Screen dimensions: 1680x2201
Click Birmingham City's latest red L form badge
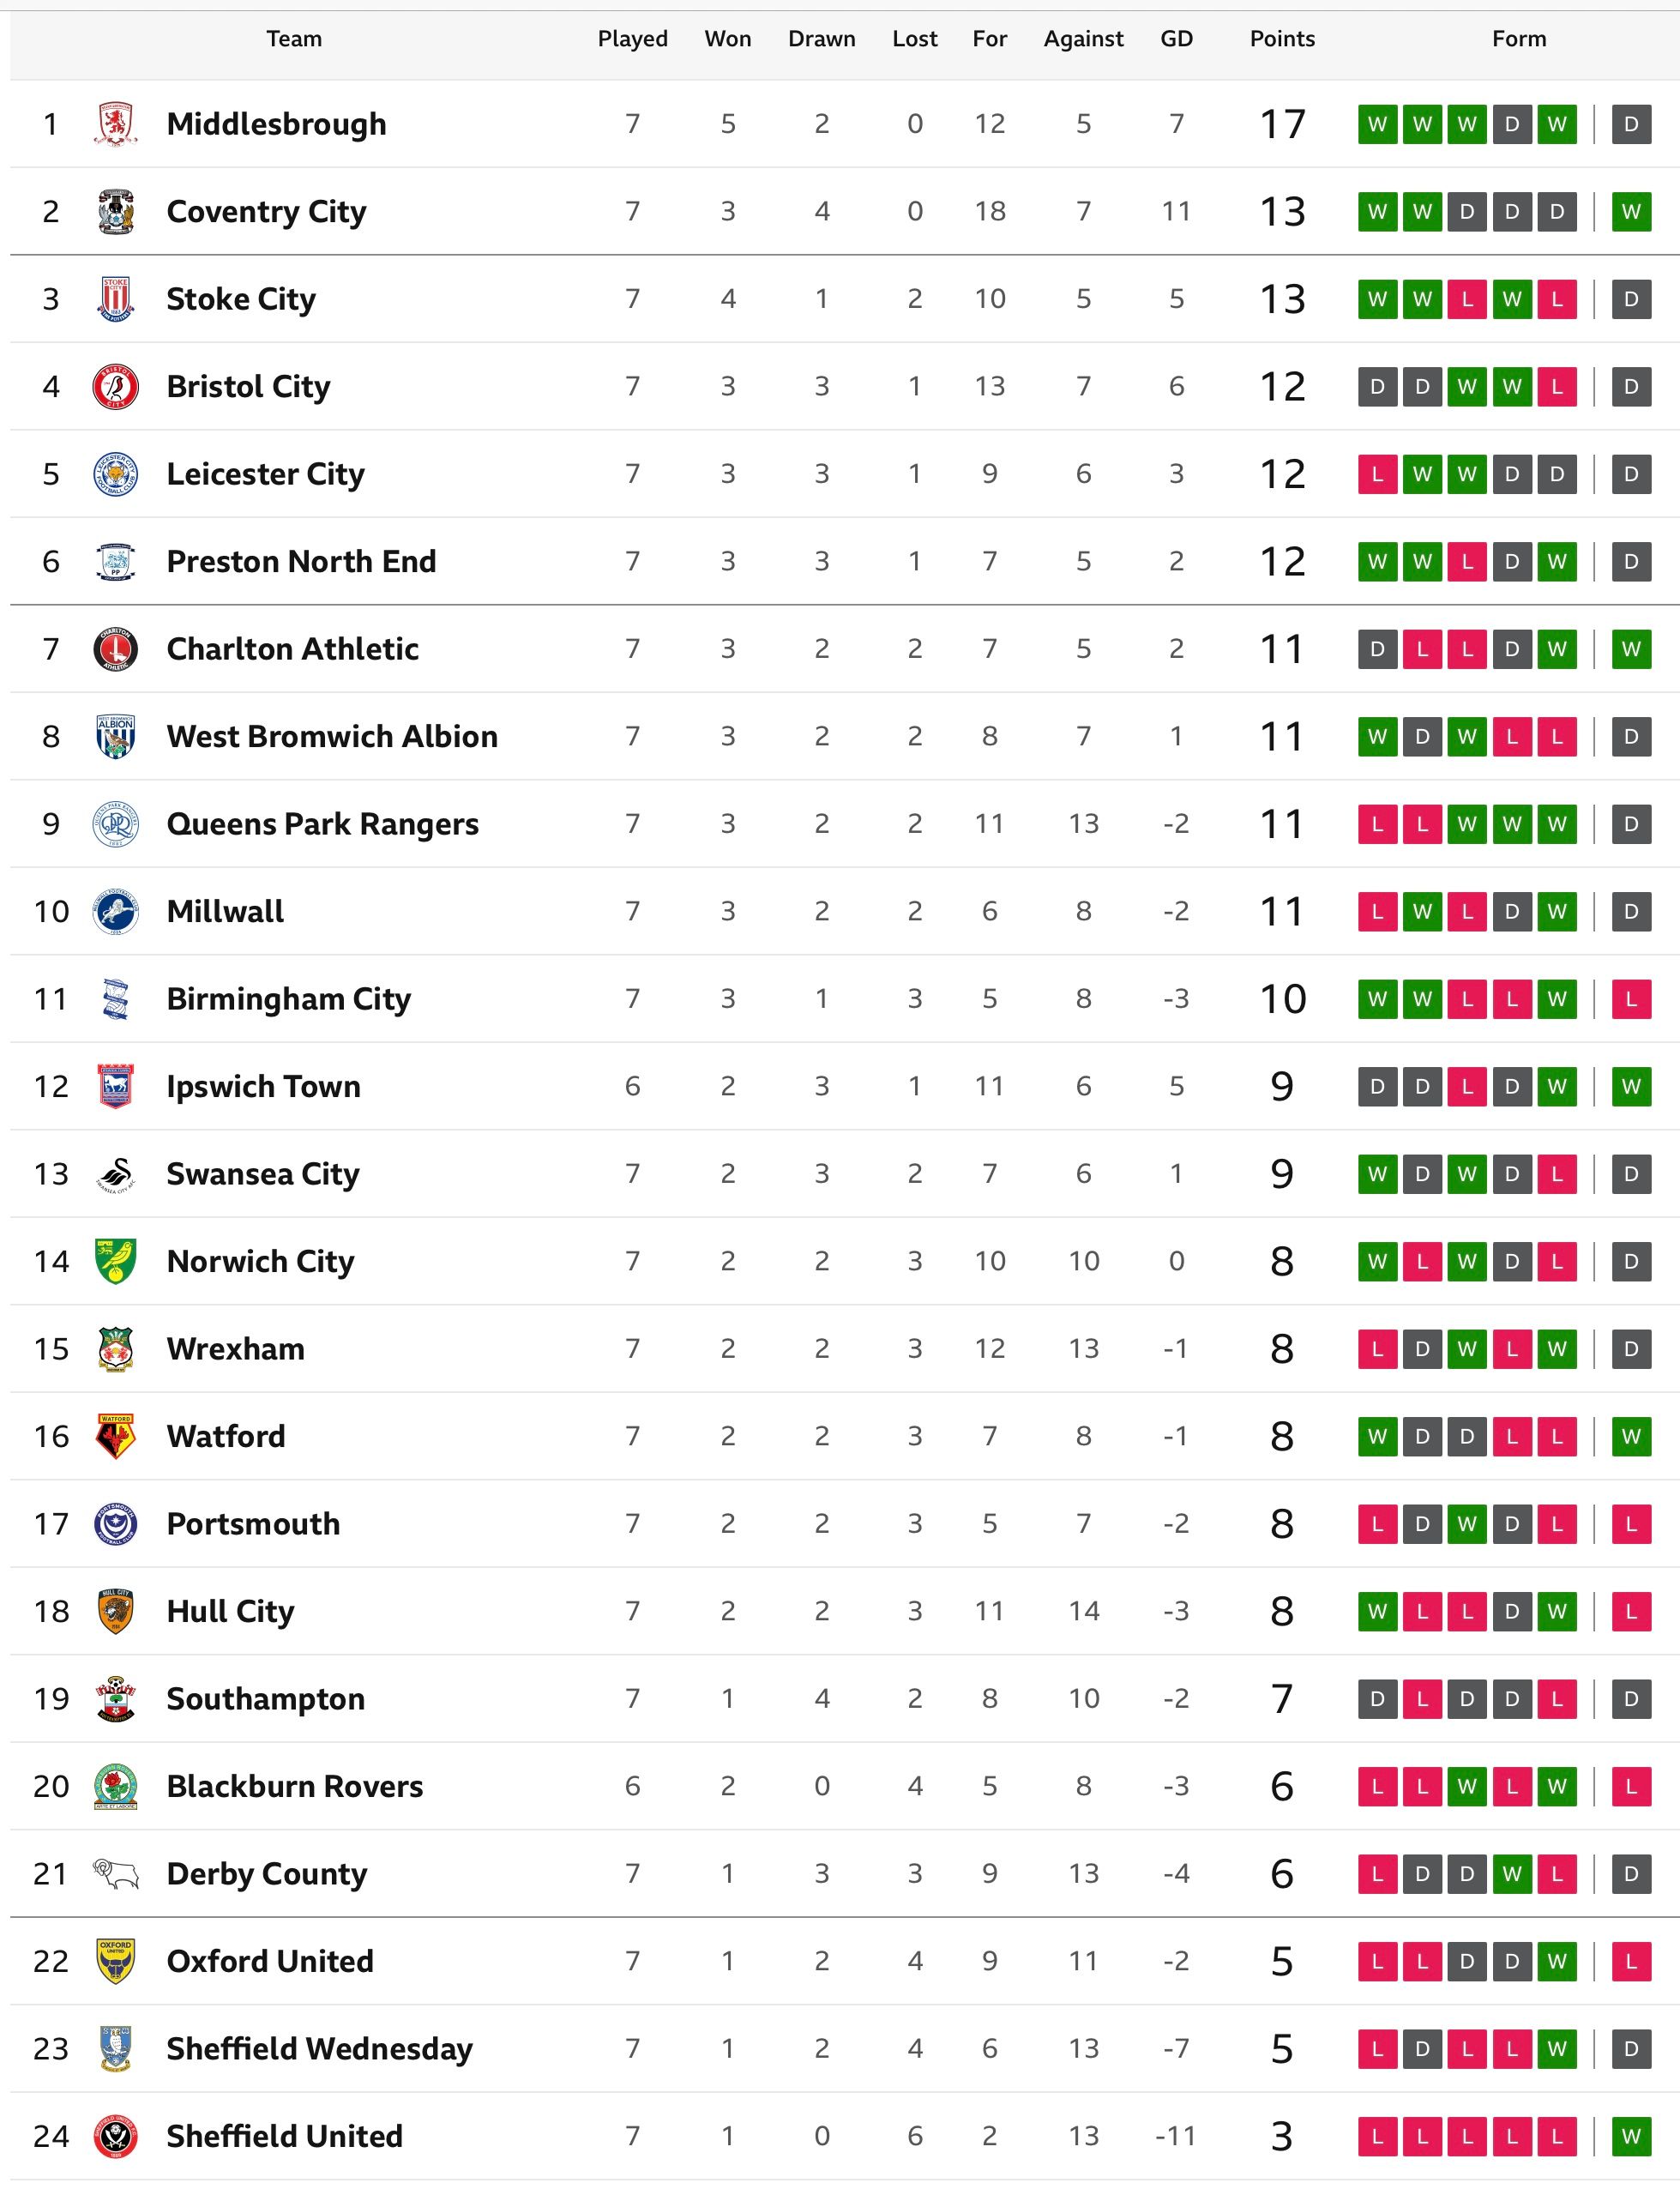(x=1631, y=999)
